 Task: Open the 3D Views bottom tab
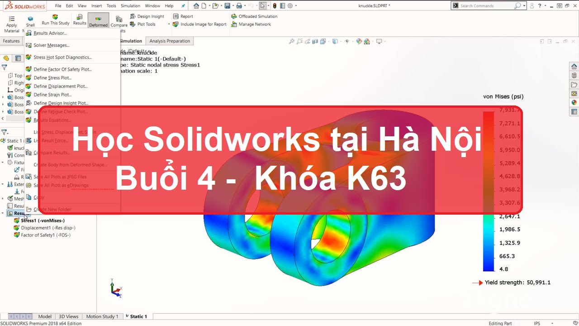[x=69, y=316]
